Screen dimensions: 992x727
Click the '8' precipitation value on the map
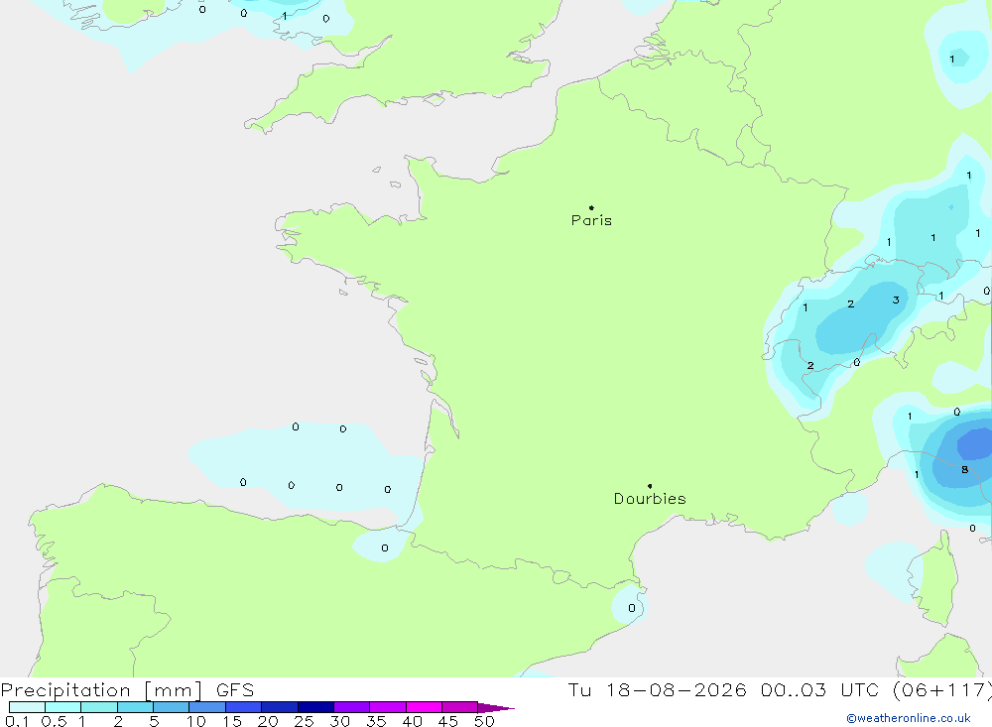pyautogui.click(x=964, y=469)
